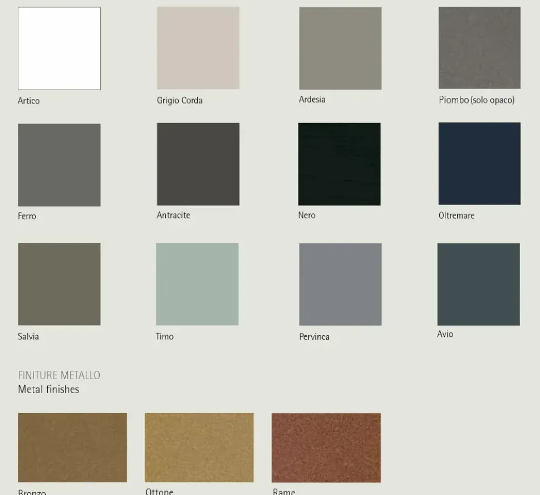Select the white Artico color swatch
The width and height of the screenshot is (540, 495).
tap(59, 48)
